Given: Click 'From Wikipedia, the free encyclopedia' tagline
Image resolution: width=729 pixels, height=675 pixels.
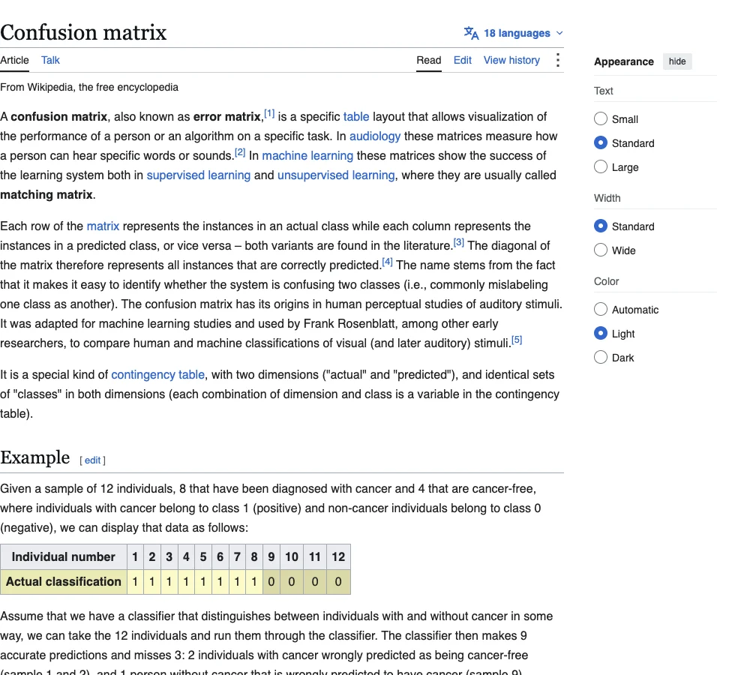Looking at the screenshot, I should coord(89,88).
